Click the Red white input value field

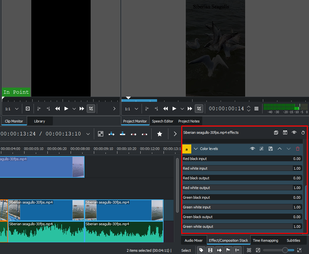(297, 168)
